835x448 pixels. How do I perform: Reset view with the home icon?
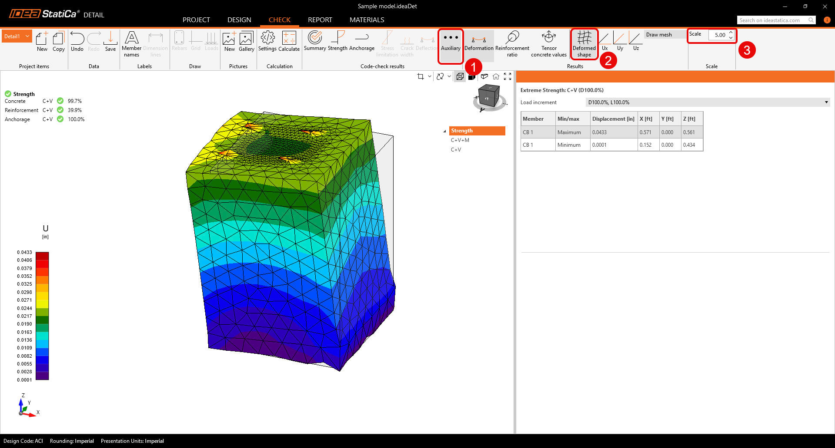click(496, 77)
